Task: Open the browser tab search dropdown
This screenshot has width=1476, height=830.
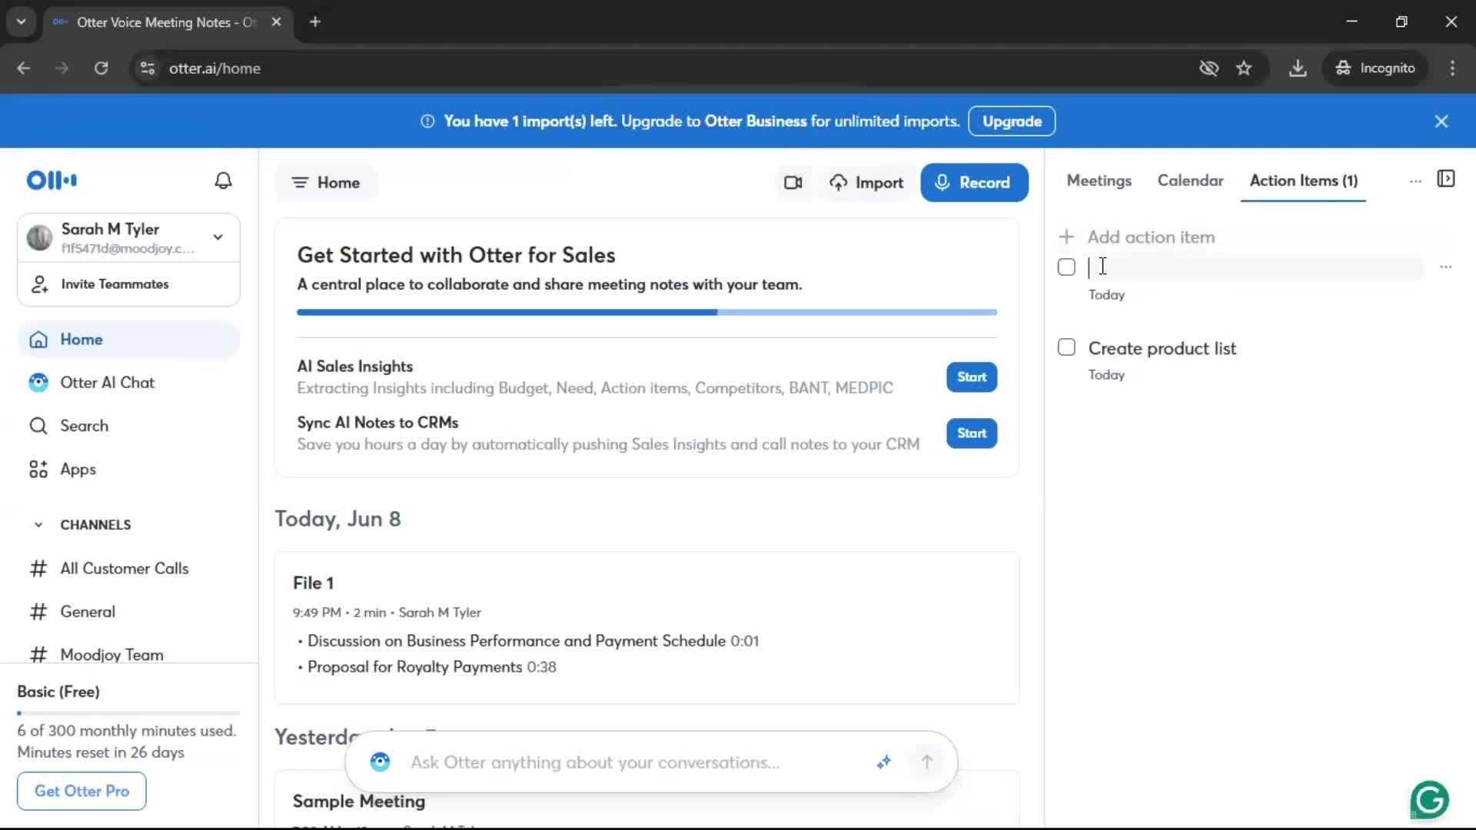Action: [x=22, y=22]
